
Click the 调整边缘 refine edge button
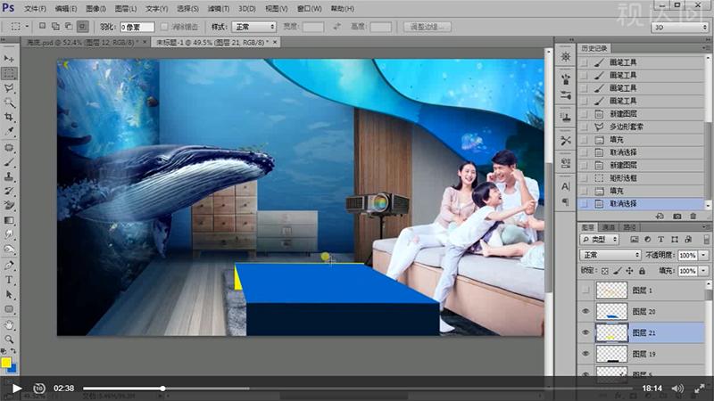[428, 27]
